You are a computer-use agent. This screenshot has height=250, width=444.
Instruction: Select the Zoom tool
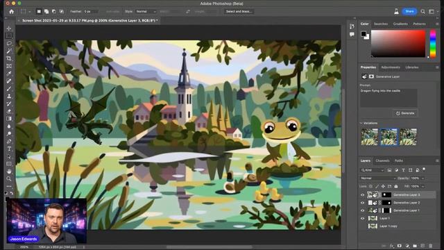pyautogui.click(x=9, y=178)
